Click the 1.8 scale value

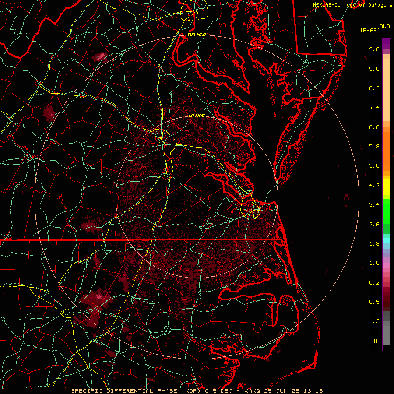coord(374,244)
